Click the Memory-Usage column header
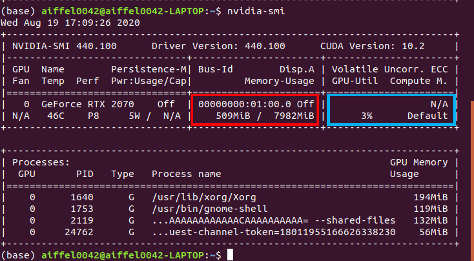 tap(279, 81)
